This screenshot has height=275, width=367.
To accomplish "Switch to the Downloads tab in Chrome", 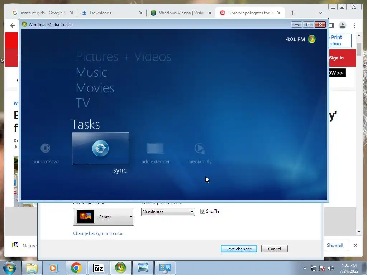I will point(112,13).
